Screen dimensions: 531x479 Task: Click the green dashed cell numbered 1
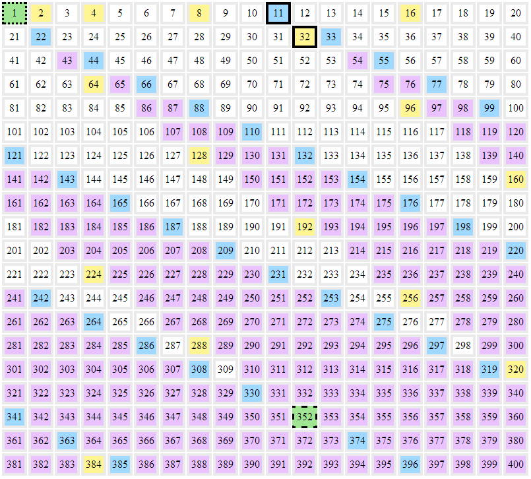point(15,13)
